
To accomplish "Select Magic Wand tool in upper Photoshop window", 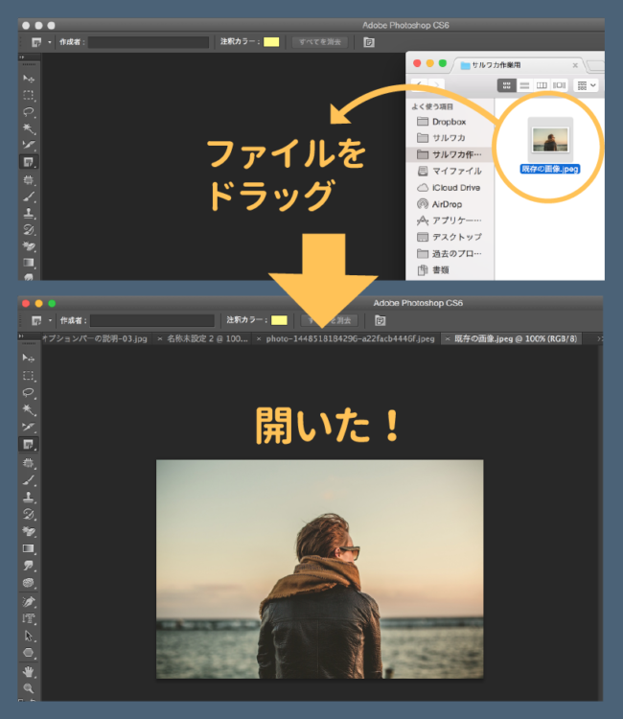I will pos(29,128).
